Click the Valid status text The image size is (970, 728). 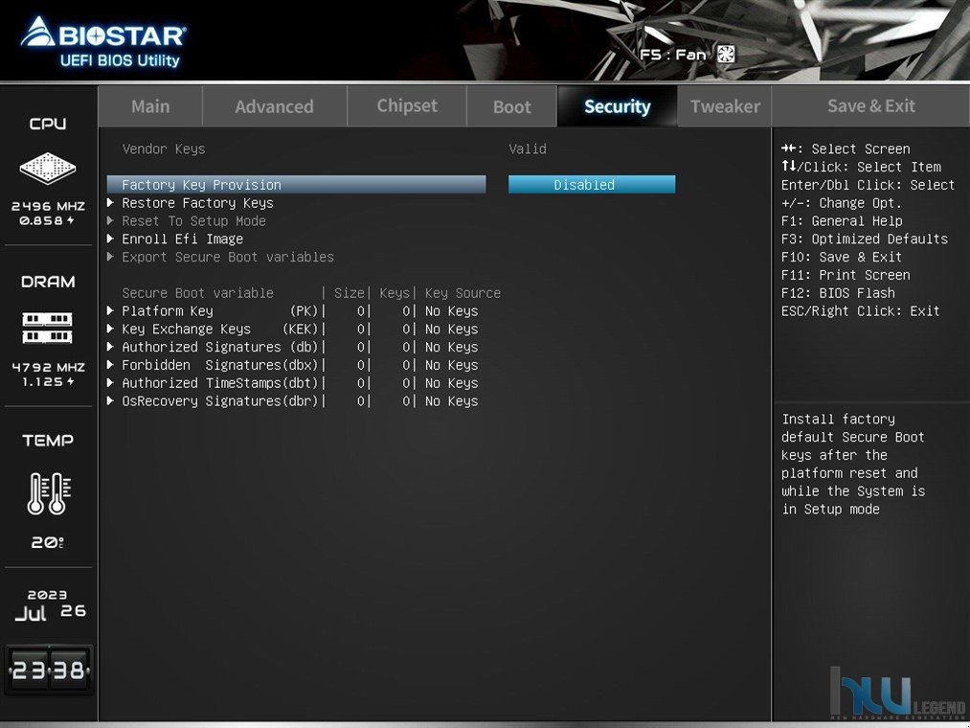point(528,148)
